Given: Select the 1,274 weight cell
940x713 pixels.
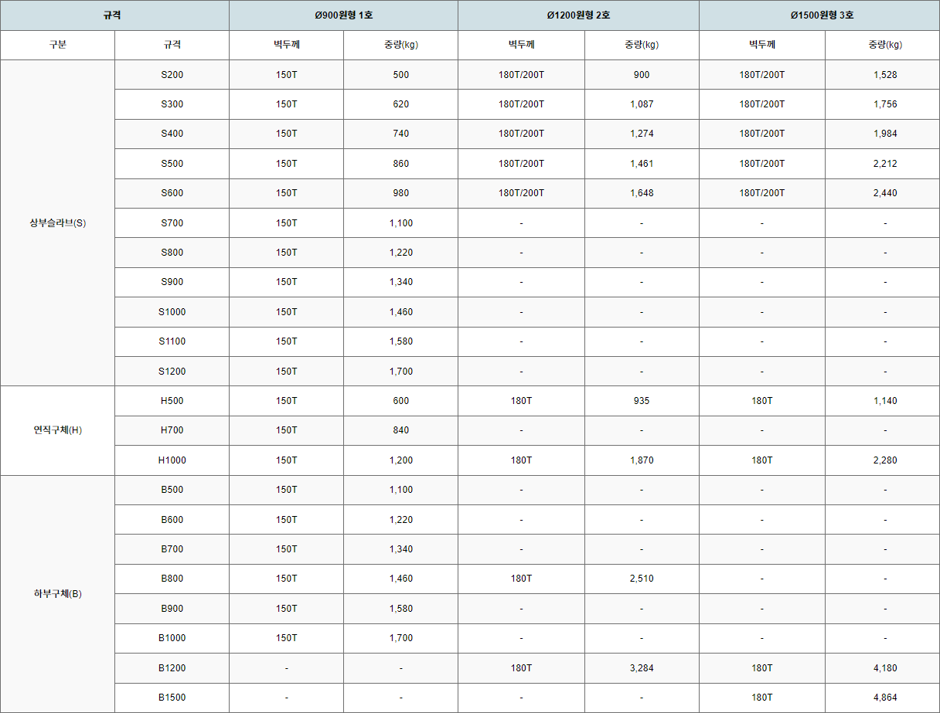Looking at the screenshot, I should (642, 134).
